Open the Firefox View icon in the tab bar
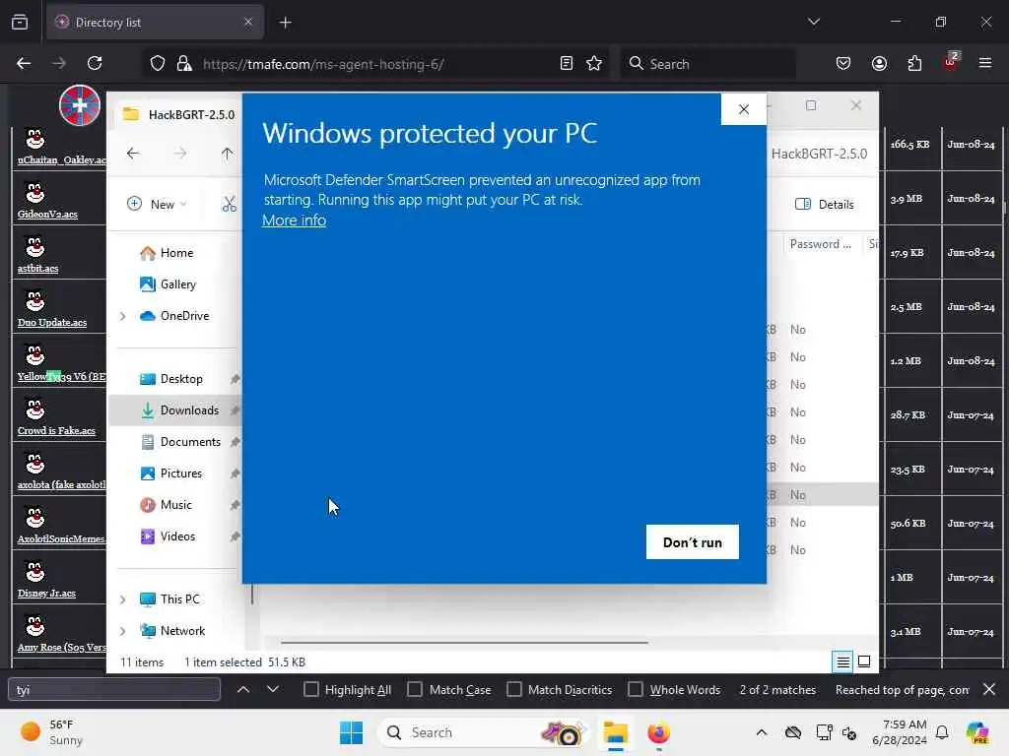Screen dimensions: 1009x756 click(20, 22)
